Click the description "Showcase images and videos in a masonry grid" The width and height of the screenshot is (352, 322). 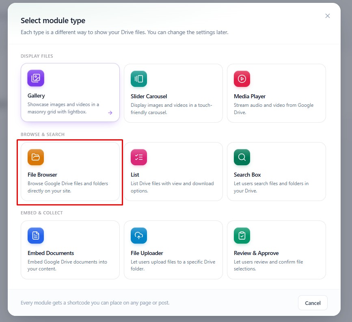[63, 108]
